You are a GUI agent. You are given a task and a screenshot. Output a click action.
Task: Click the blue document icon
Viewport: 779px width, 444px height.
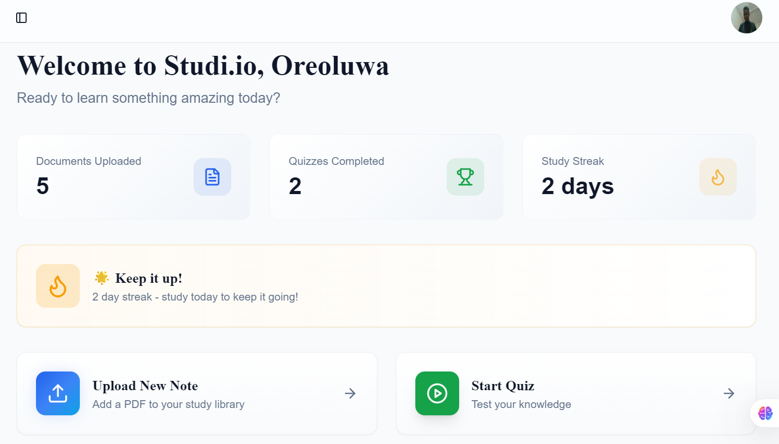[x=212, y=177]
